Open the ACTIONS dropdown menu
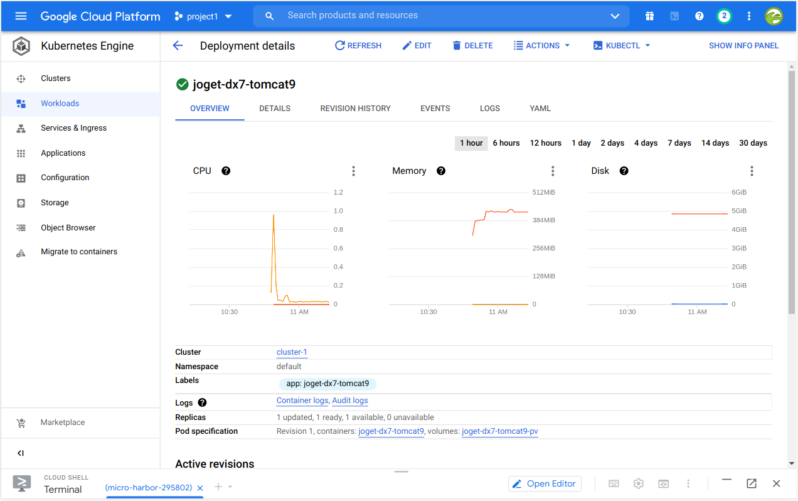 542,45
